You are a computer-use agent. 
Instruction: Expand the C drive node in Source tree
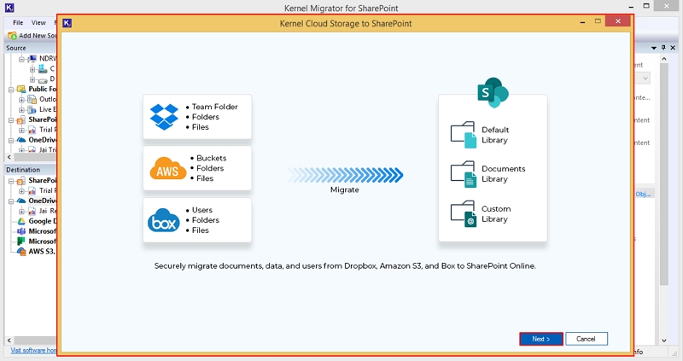click(32, 69)
